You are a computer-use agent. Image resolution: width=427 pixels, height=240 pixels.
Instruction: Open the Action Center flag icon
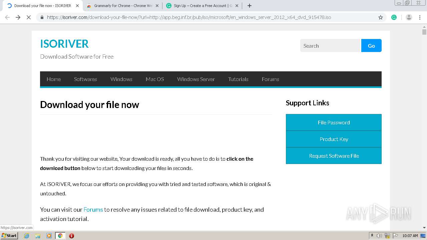395,236
